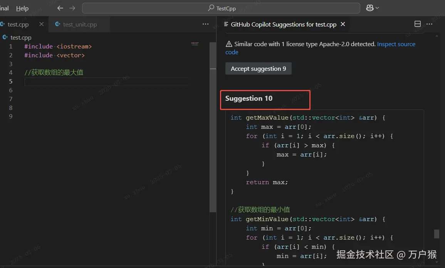Follow the Inspect source code link
Screen dimensions: 445x268
coord(396,44)
